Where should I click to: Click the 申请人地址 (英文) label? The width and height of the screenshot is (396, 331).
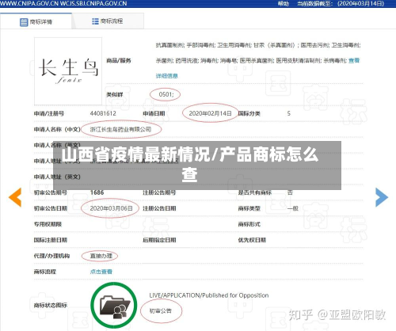tap(57, 177)
